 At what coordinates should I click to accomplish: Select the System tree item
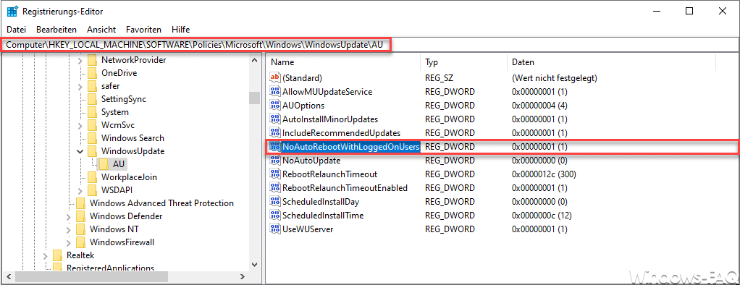pos(114,112)
